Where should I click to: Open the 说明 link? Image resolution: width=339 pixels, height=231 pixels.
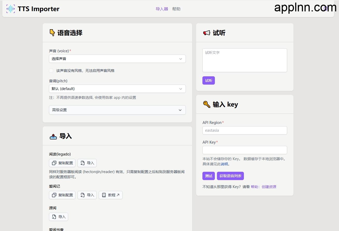[224, 164]
